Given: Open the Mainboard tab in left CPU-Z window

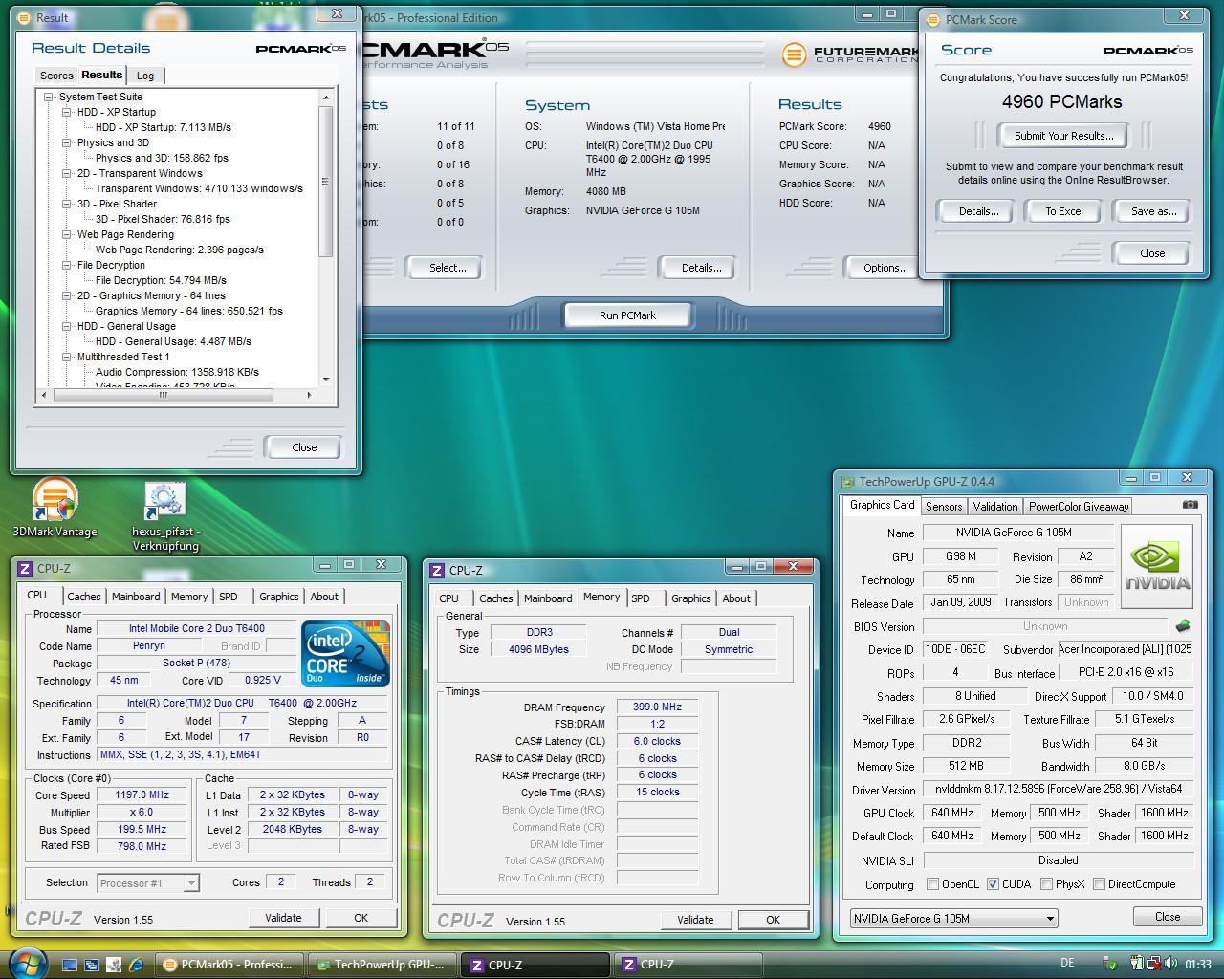Looking at the screenshot, I should coord(136,597).
